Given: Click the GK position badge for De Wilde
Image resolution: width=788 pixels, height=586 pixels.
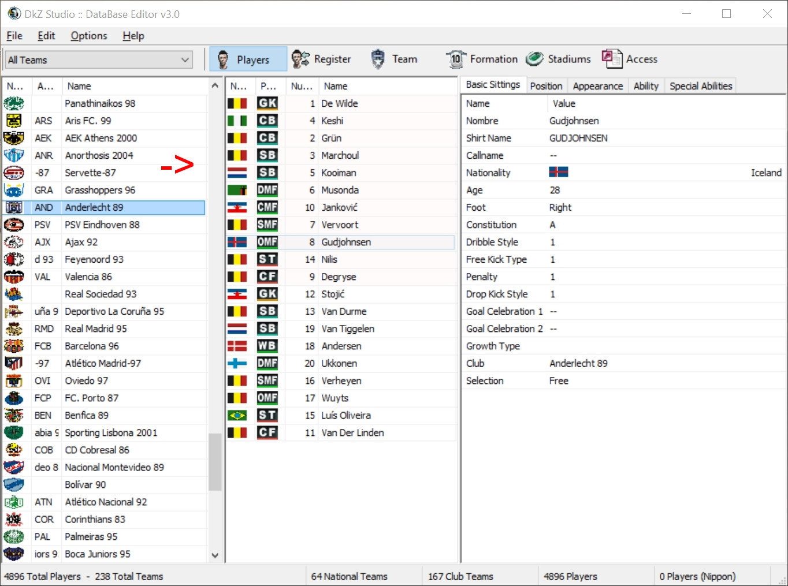Looking at the screenshot, I should (x=267, y=103).
